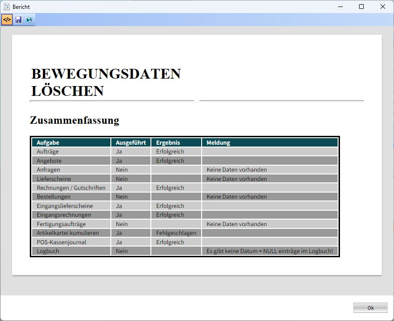Click the Bericht window document icon
394x321 pixels.
pyautogui.click(x=7, y=7)
